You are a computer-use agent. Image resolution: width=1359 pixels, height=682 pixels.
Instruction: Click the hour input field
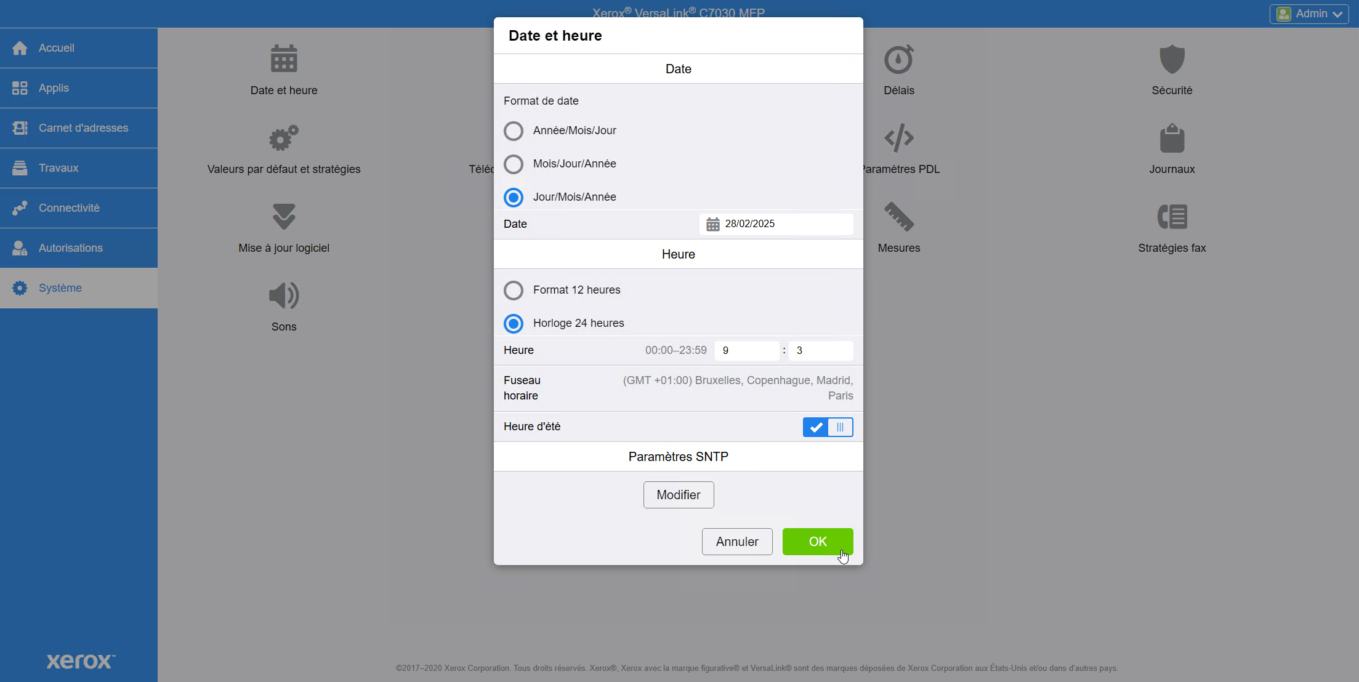click(x=746, y=351)
